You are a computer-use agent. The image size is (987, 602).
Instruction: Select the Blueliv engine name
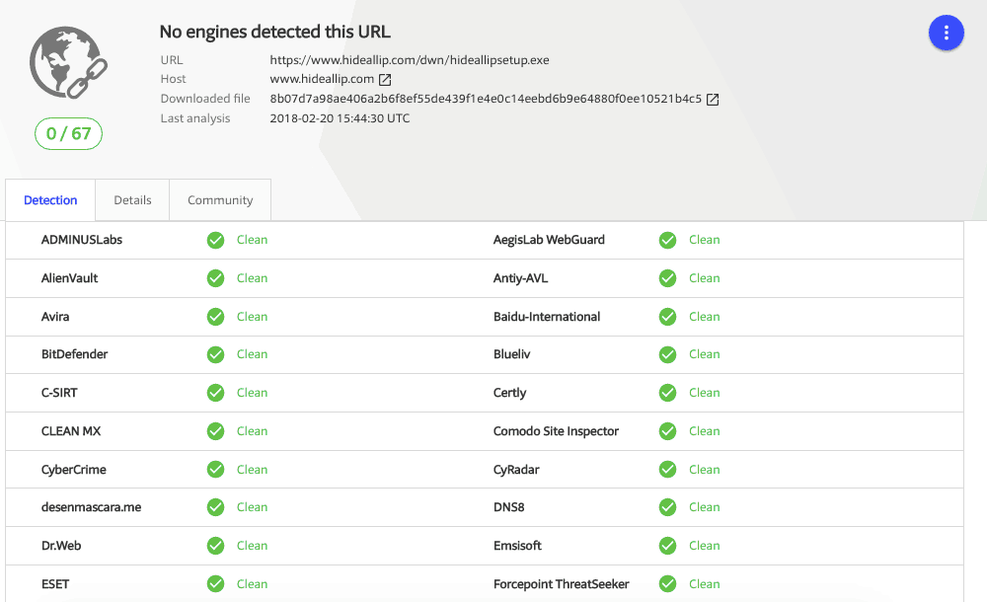coord(511,354)
